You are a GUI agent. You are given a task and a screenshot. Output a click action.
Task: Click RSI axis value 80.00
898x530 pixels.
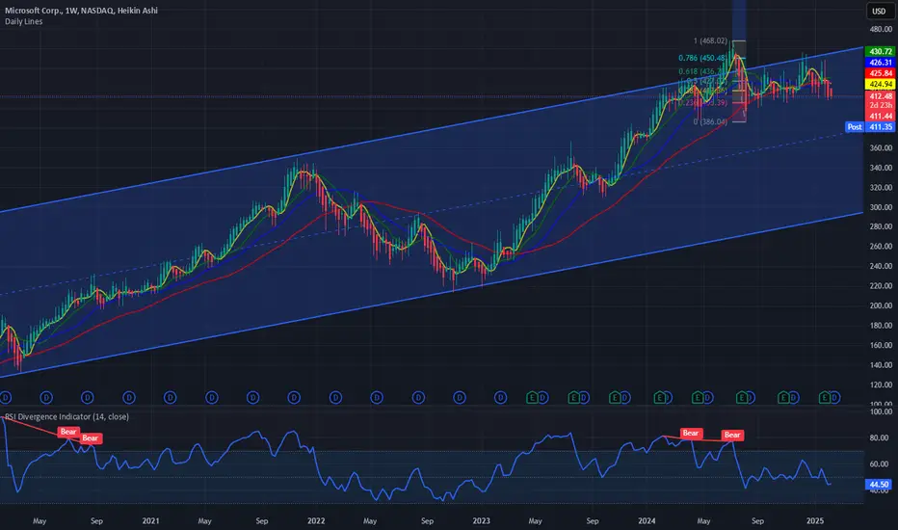click(879, 437)
